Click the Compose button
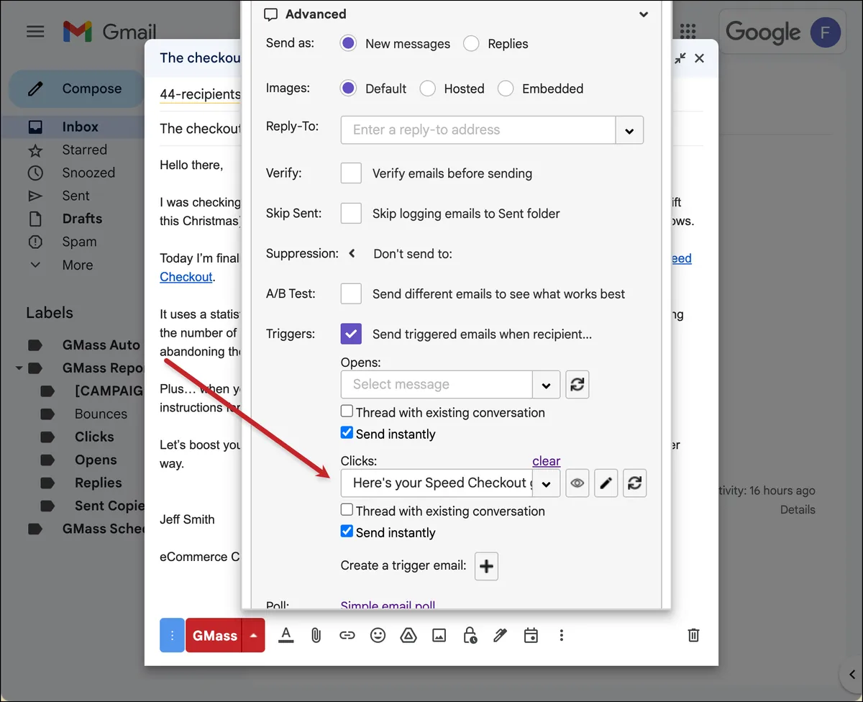The image size is (863, 702). [77, 88]
